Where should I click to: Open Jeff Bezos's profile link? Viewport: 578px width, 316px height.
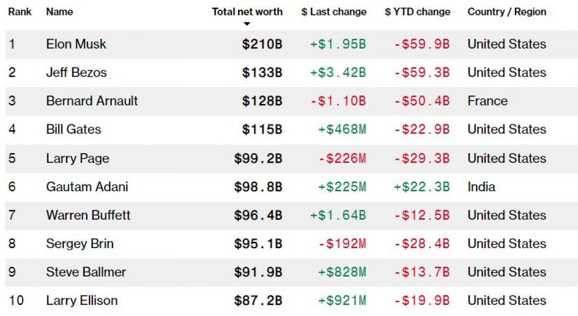click(x=77, y=73)
